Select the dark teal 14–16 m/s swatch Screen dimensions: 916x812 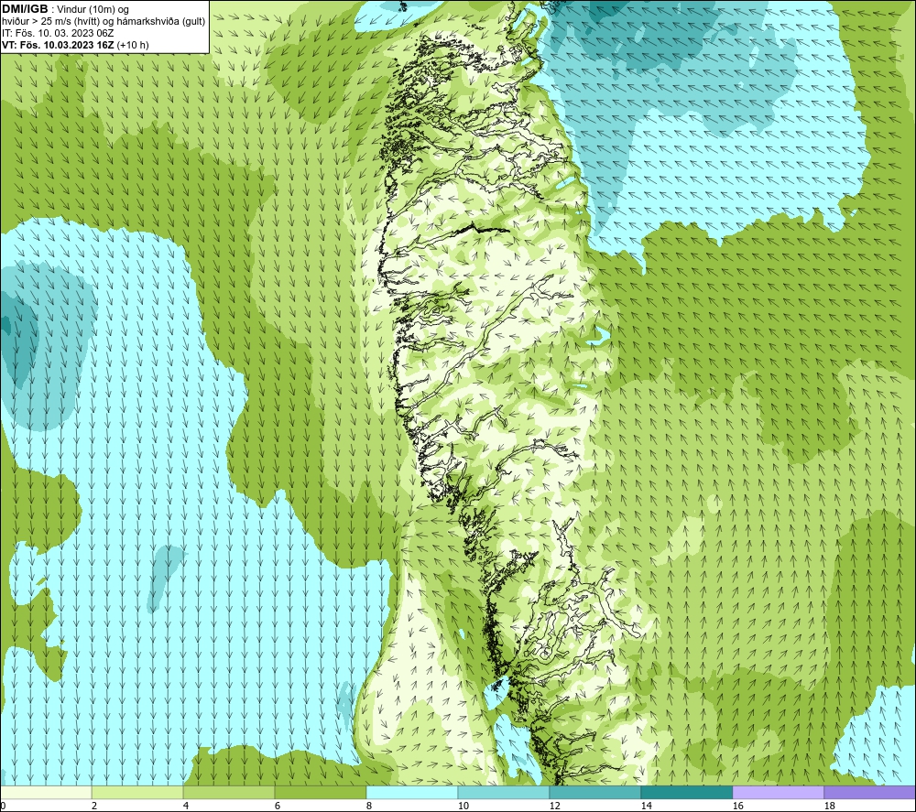click(x=686, y=793)
